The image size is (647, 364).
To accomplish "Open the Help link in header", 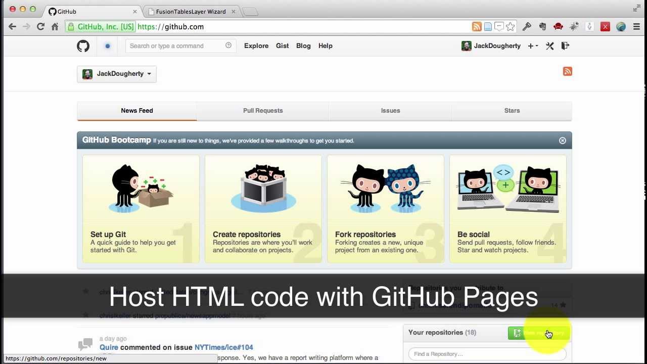I will (326, 46).
